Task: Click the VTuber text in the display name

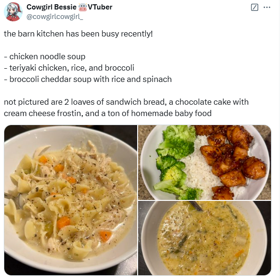Action: coord(100,7)
